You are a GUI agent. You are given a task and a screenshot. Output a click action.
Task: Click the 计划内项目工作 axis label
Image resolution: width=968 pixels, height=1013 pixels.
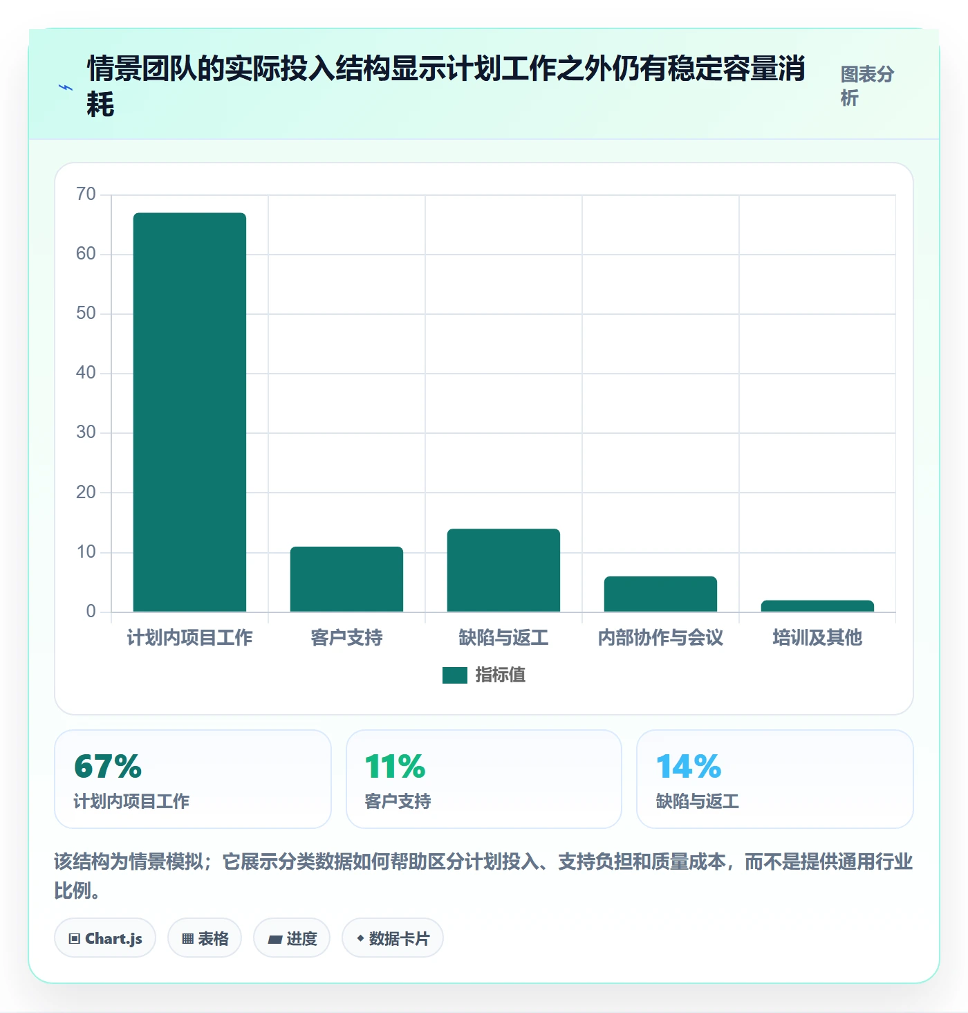coord(189,637)
